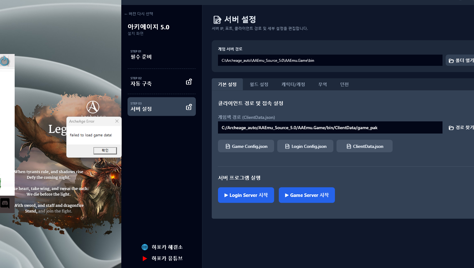
Task: Click the globe icon beside 하포카 해결소
Action: [x=145, y=247]
